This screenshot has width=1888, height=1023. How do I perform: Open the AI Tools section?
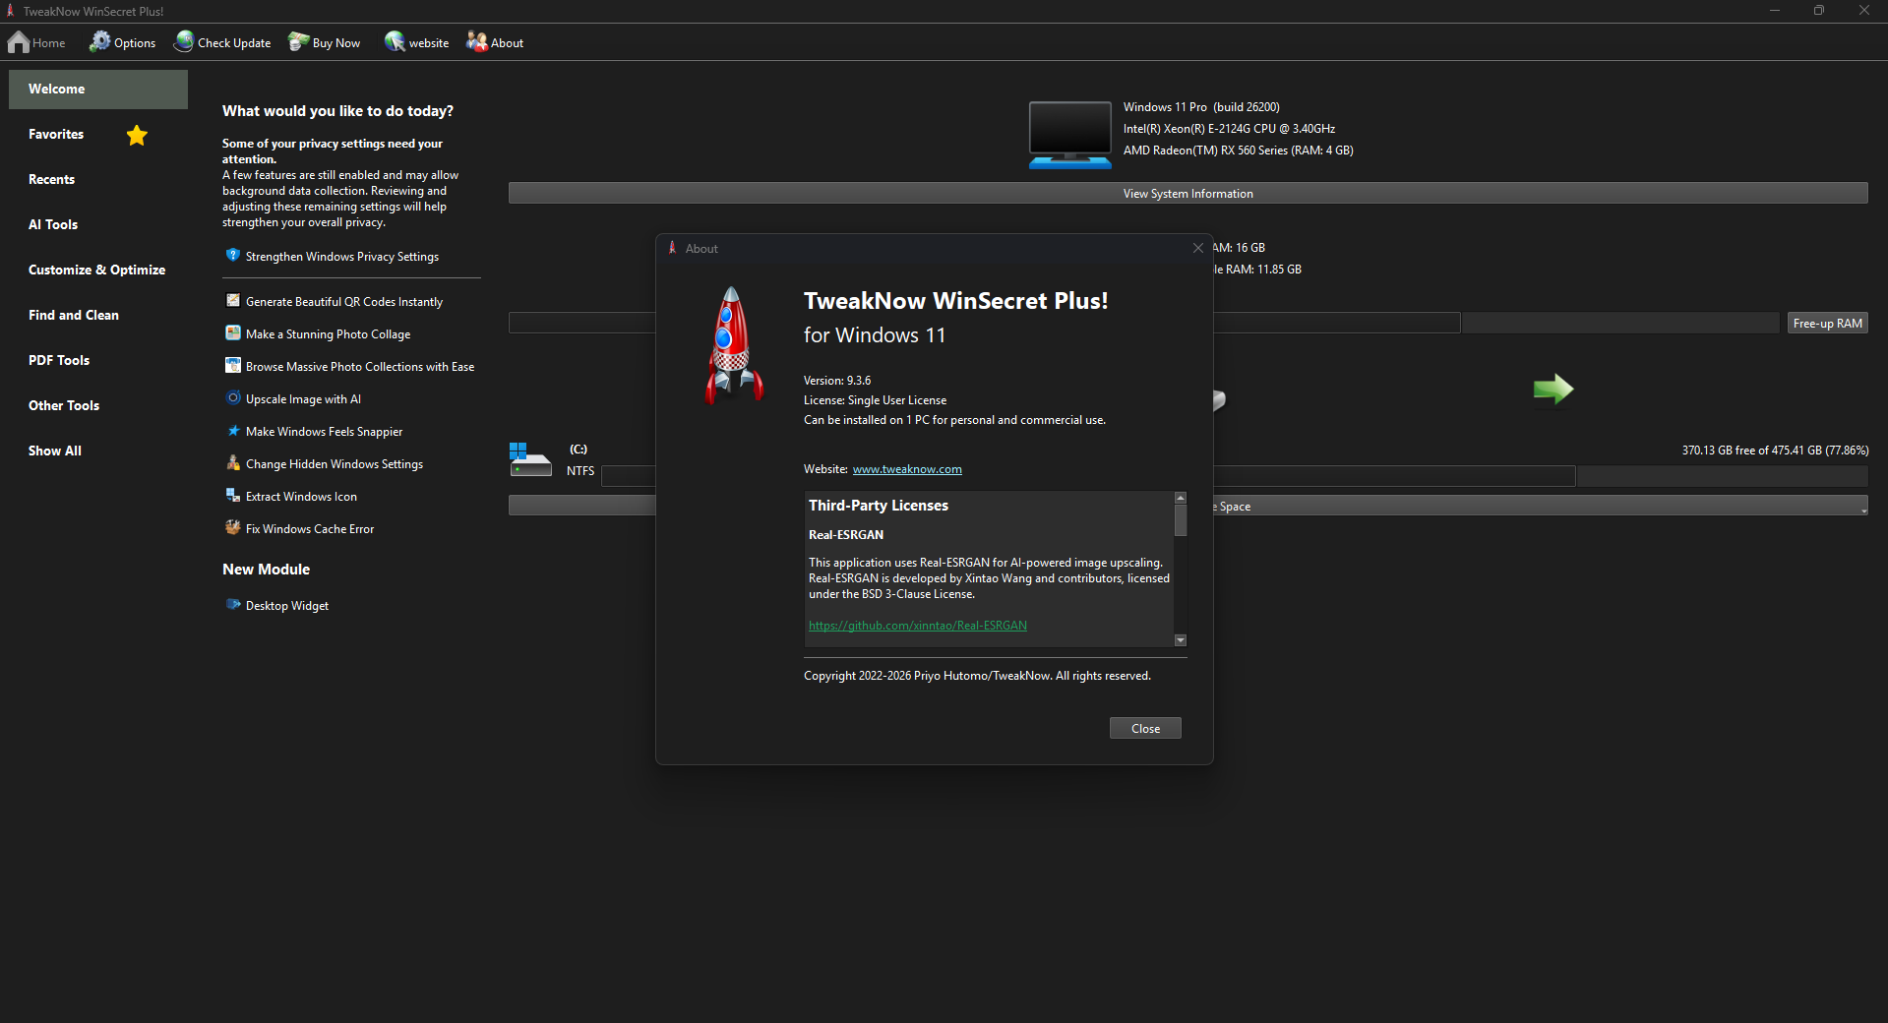53,225
